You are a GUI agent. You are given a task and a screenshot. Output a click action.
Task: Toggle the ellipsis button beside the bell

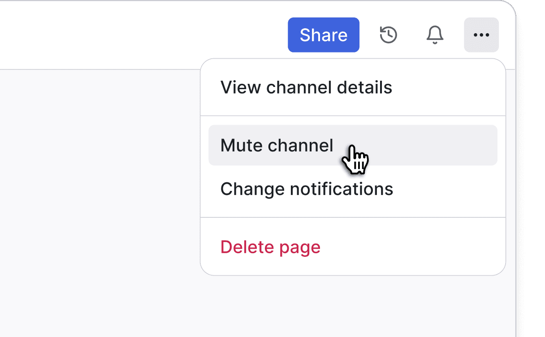point(481,35)
